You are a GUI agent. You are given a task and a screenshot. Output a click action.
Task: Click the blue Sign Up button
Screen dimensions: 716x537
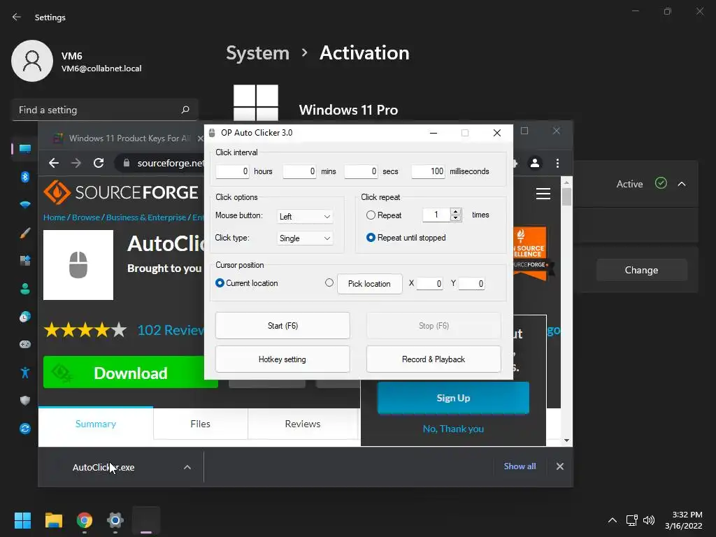pyautogui.click(x=453, y=398)
